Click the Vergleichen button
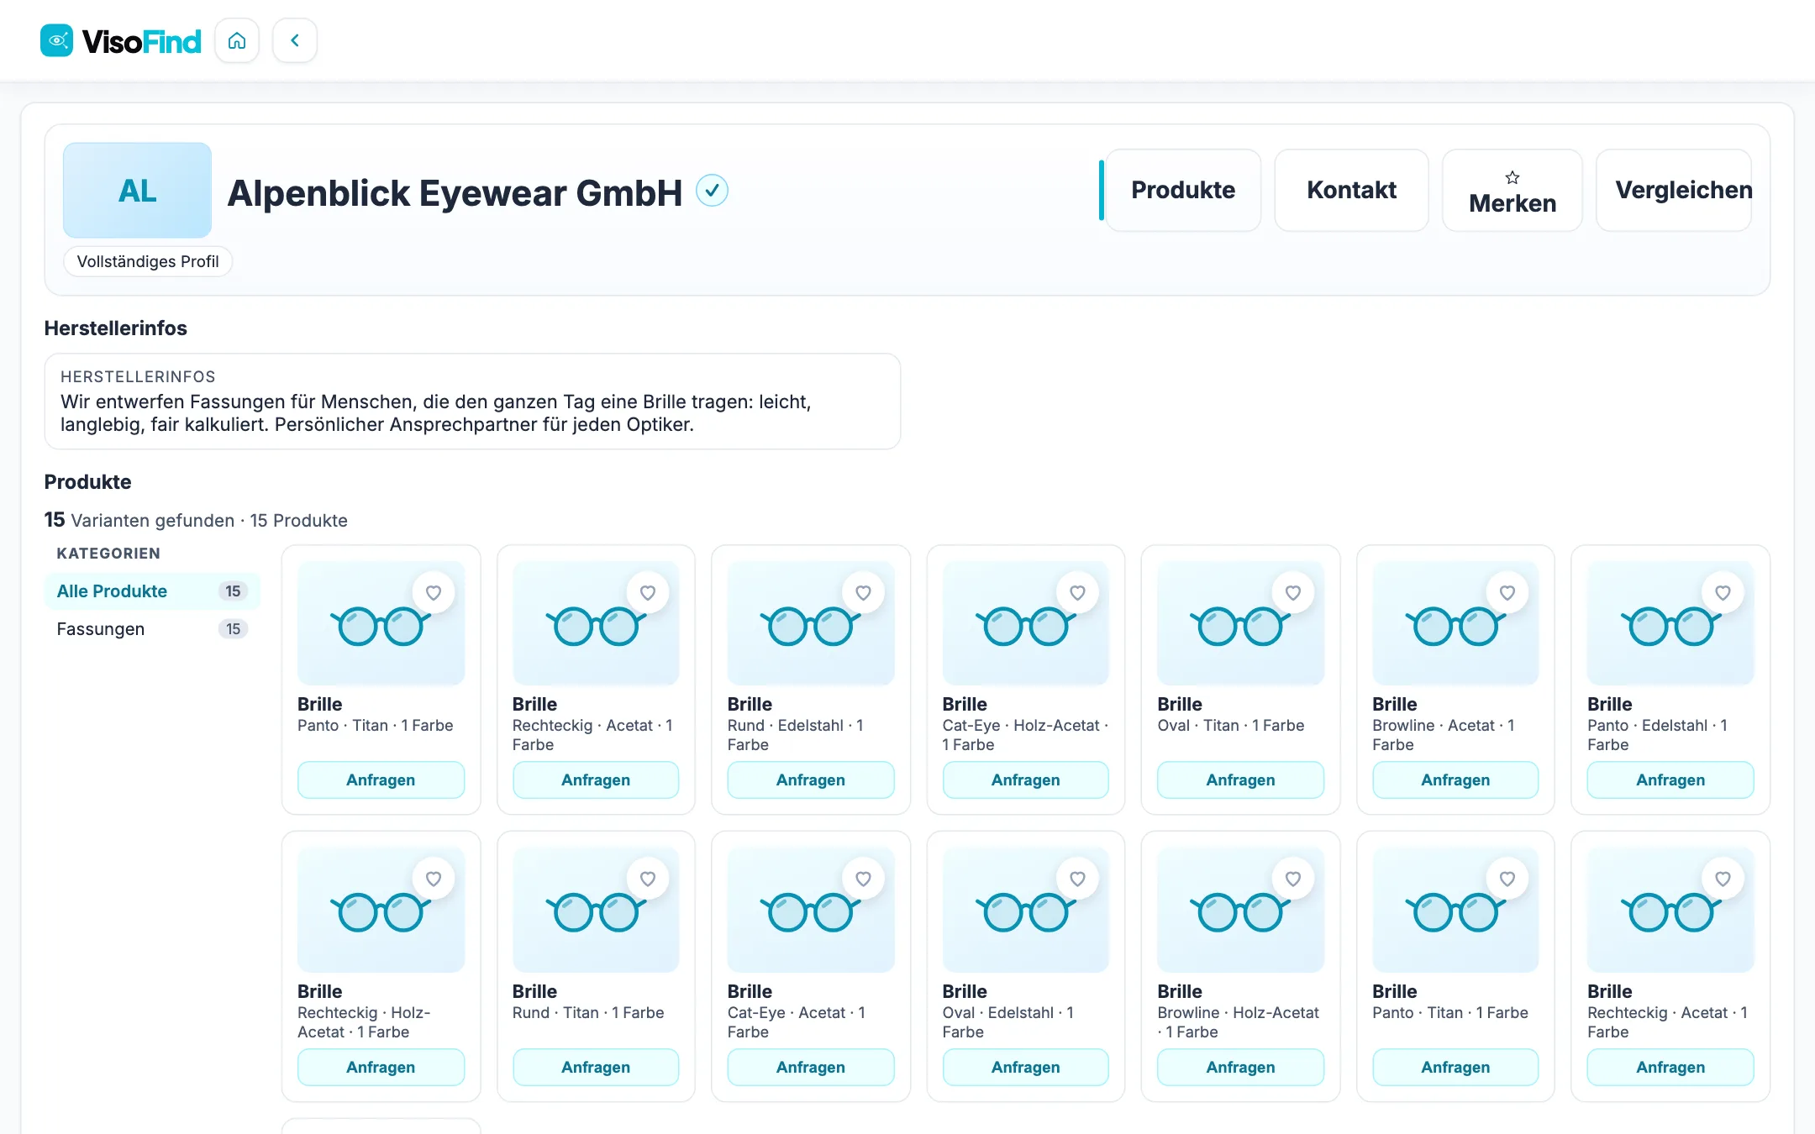1815x1134 pixels. click(x=1674, y=190)
